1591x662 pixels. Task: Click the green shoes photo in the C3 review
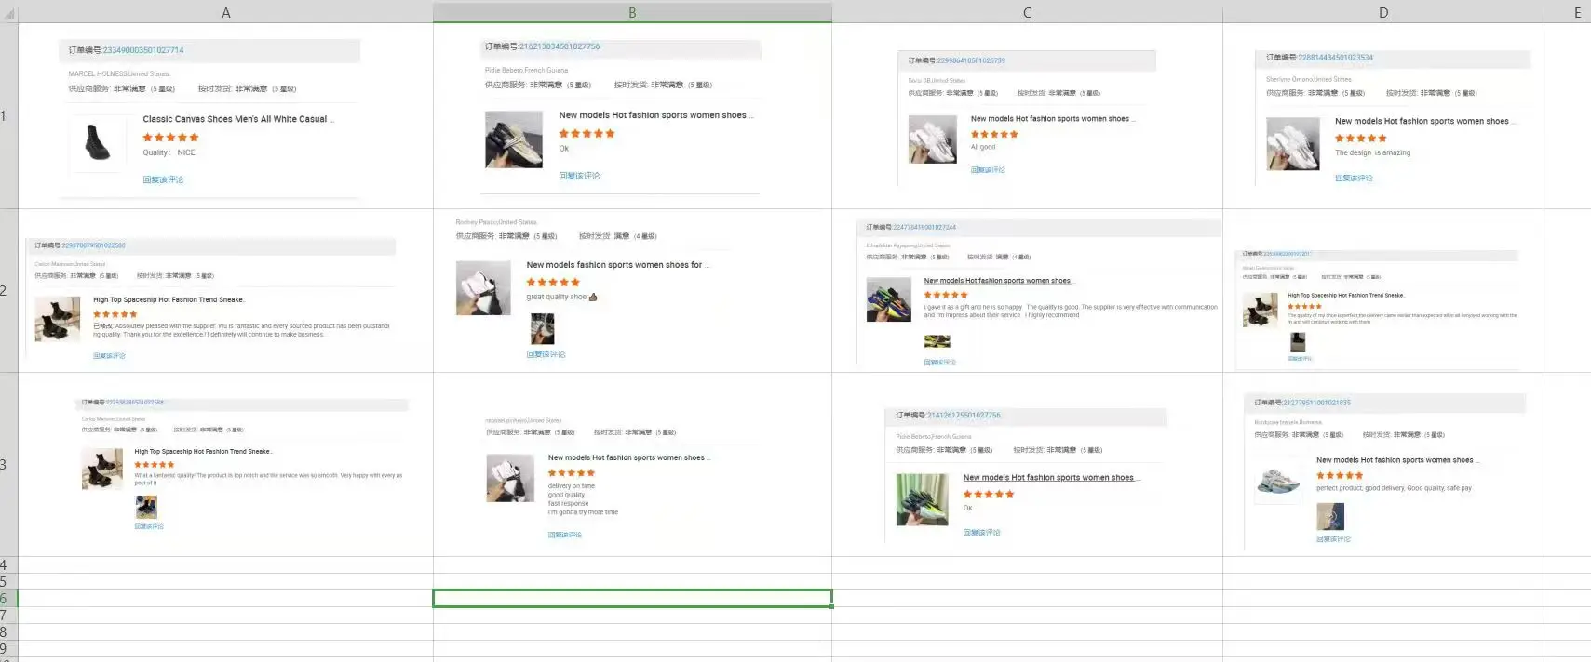(922, 499)
